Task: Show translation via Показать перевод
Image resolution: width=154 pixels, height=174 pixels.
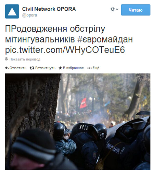Action: pos(25,59)
